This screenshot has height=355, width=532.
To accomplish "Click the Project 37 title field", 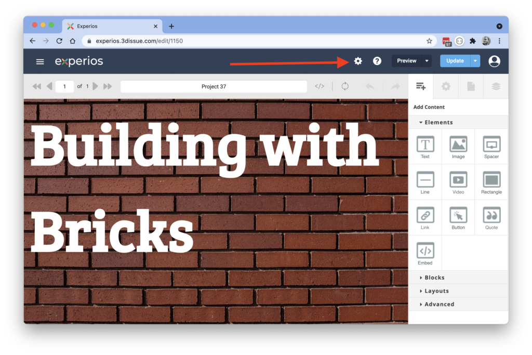I will (213, 86).
